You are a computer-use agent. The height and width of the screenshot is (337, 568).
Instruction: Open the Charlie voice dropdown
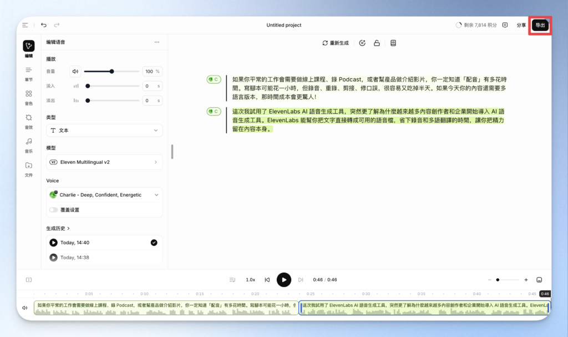[x=104, y=195]
